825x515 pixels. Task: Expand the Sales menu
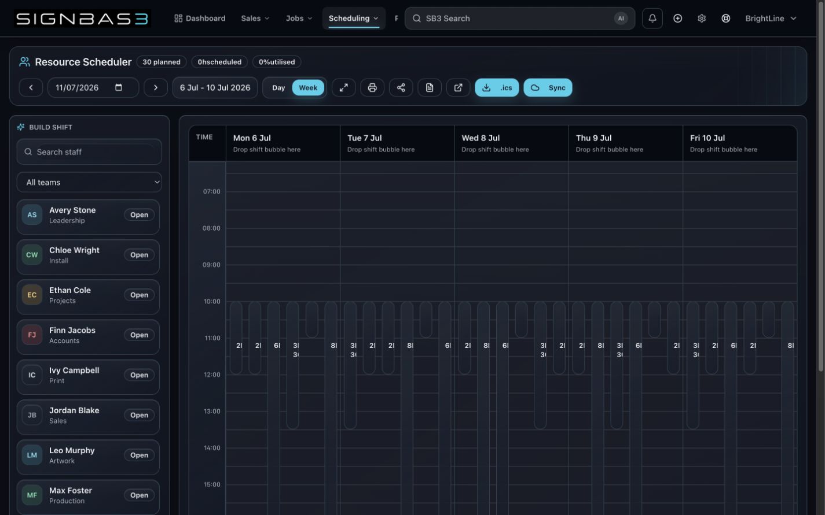pyautogui.click(x=255, y=18)
